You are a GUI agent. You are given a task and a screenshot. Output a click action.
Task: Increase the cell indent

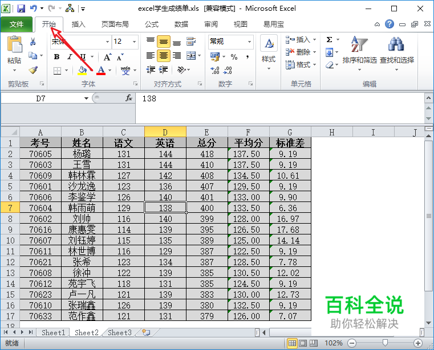click(164, 70)
